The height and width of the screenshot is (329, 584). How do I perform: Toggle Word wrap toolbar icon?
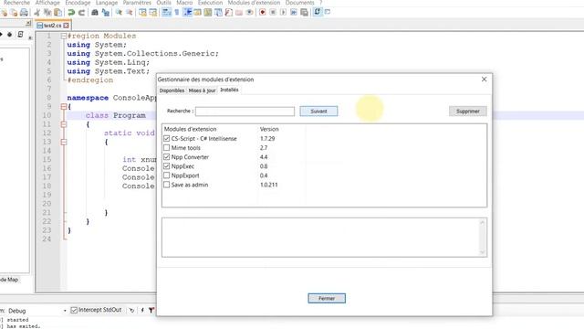click(166, 12)
